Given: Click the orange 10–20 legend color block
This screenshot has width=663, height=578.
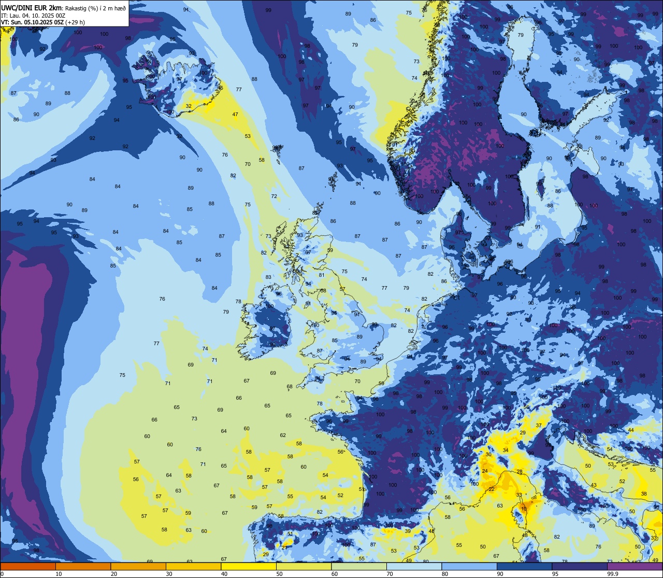Looking at the screenshot, I should pos(83,567).
